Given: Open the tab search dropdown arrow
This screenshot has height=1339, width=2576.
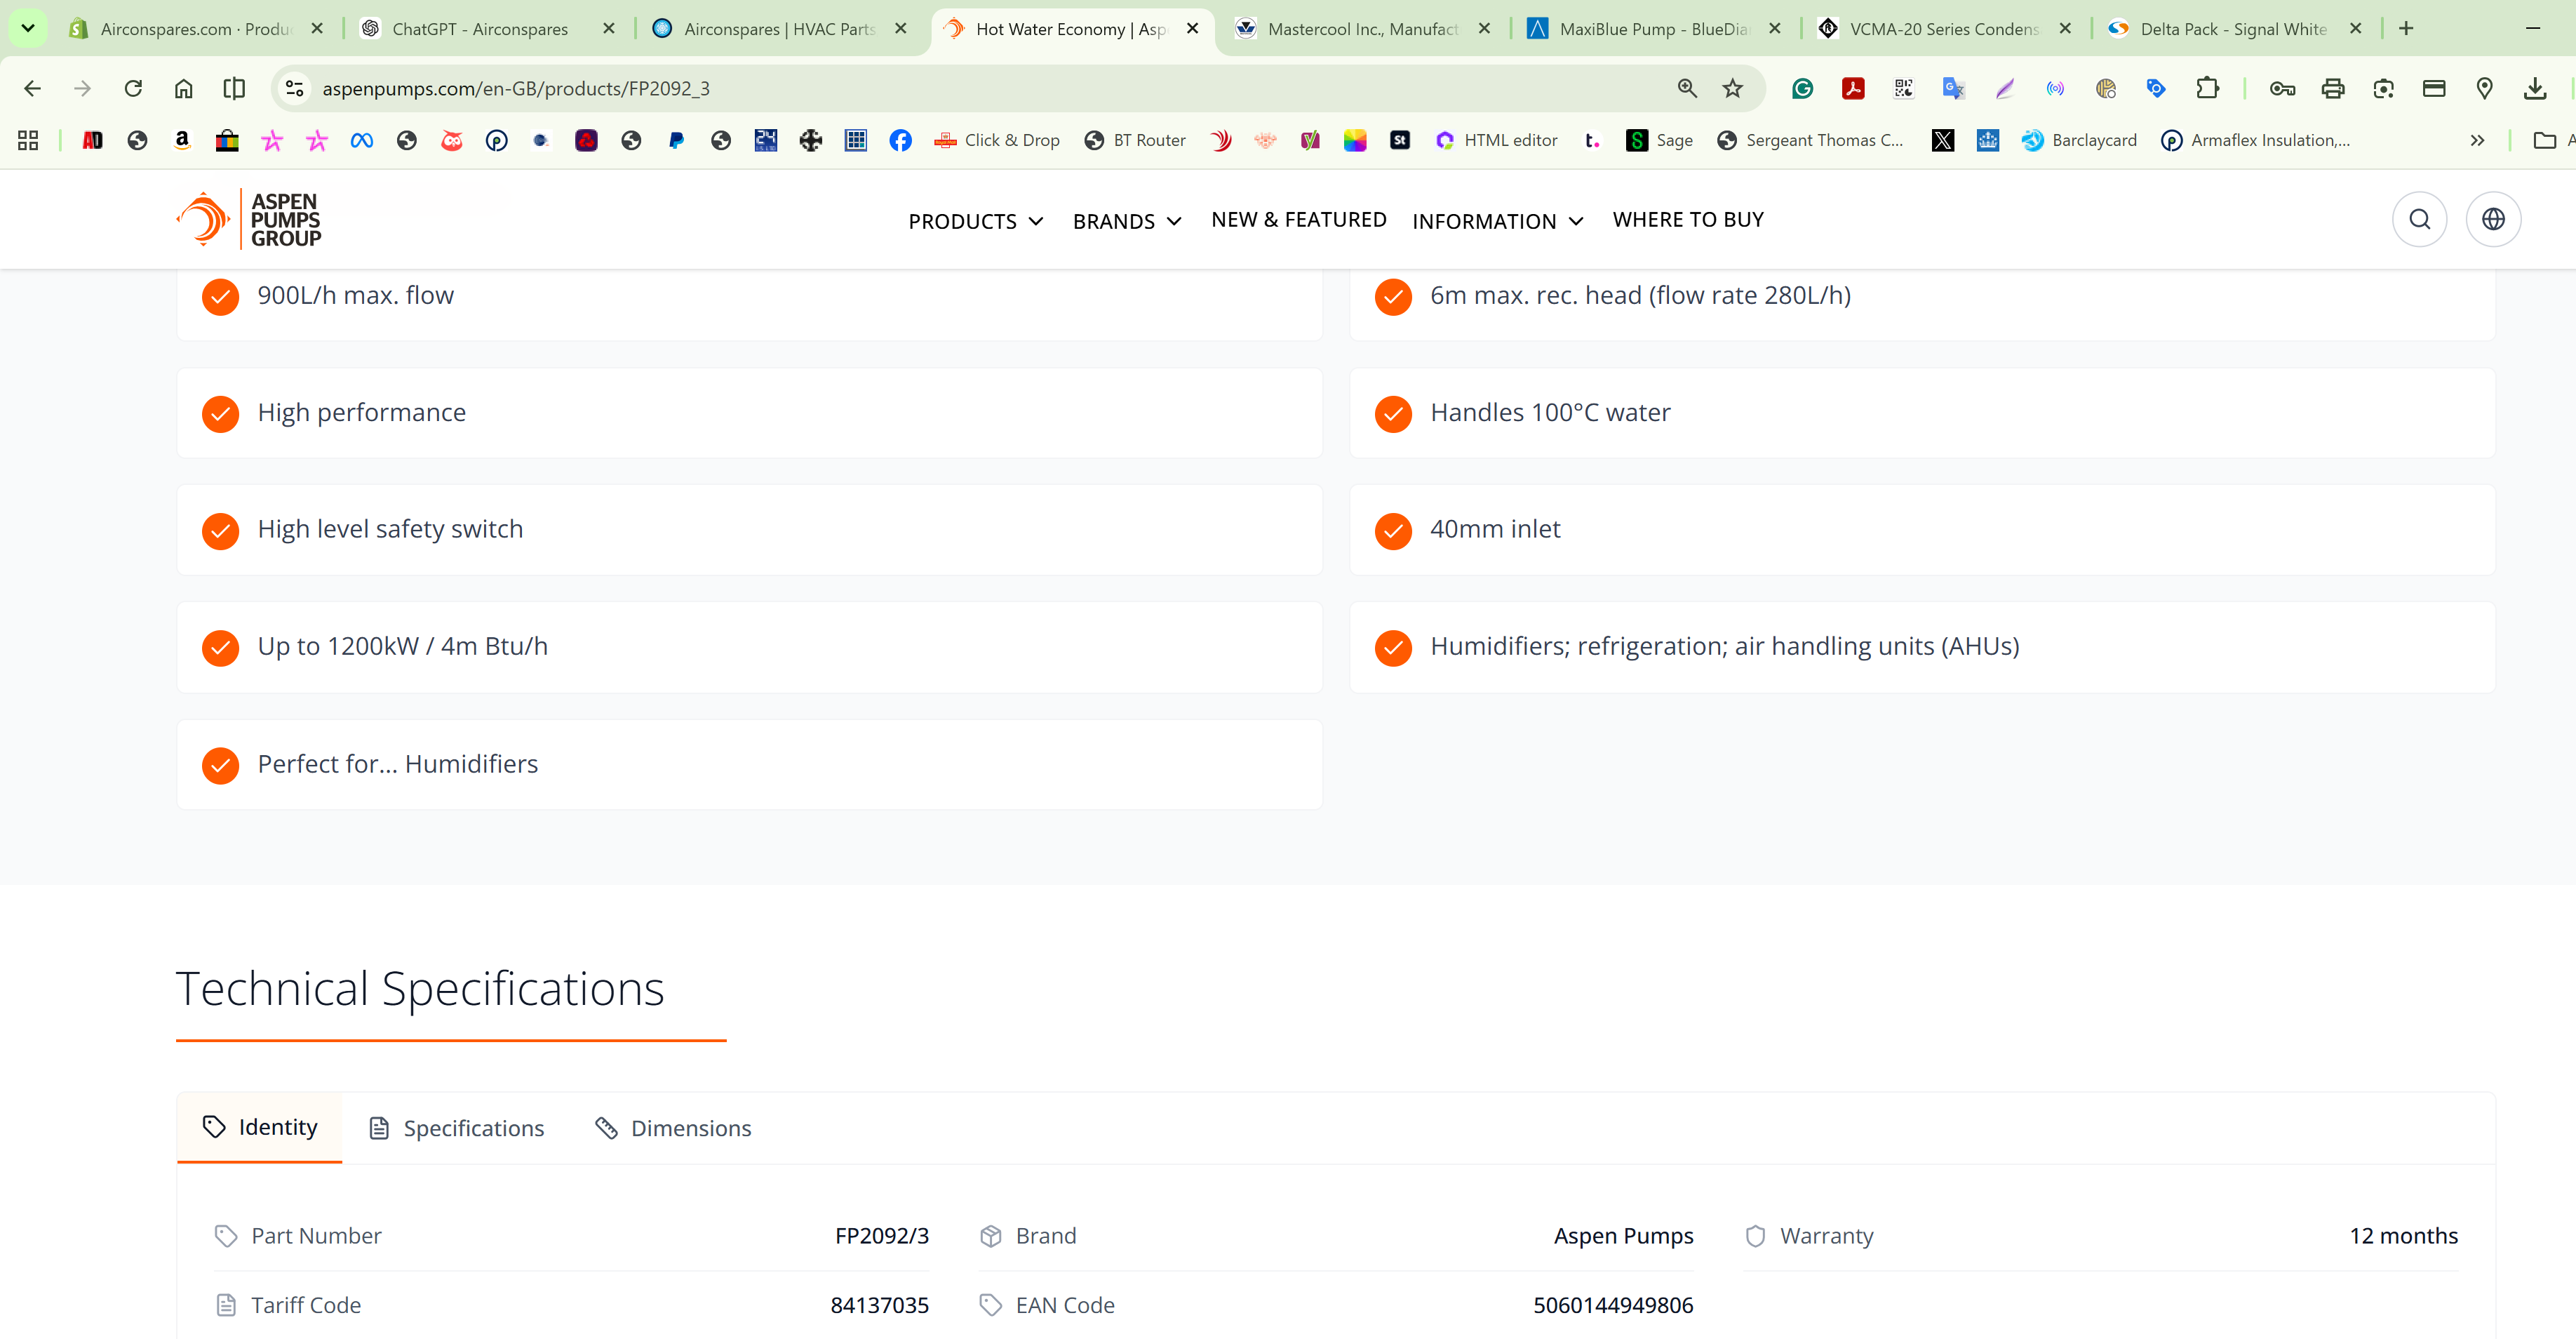Looking at the screenshot, I should click(x=28, y=28).
